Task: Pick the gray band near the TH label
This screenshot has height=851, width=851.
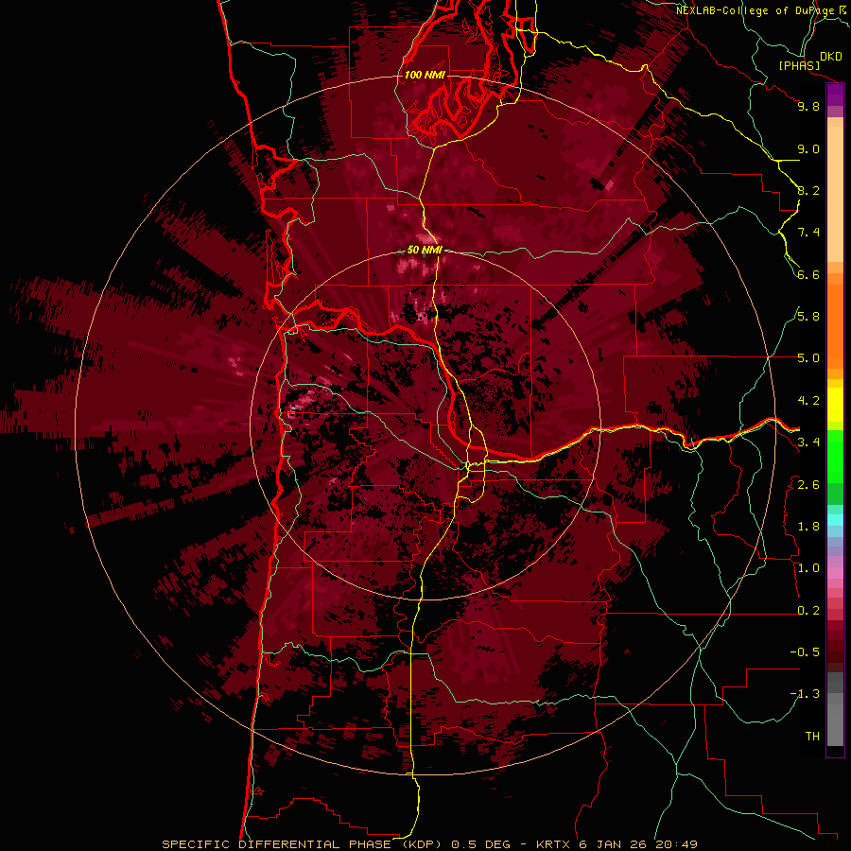Action: (835, 724)
